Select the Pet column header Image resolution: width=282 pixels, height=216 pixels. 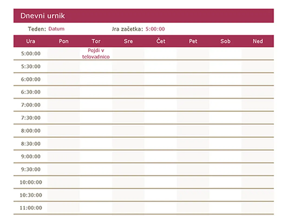pos(193,41)
